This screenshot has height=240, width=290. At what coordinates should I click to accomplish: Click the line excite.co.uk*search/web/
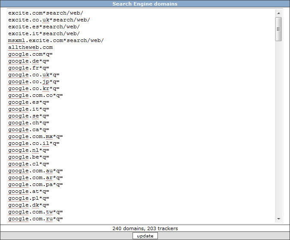[49, 20]
